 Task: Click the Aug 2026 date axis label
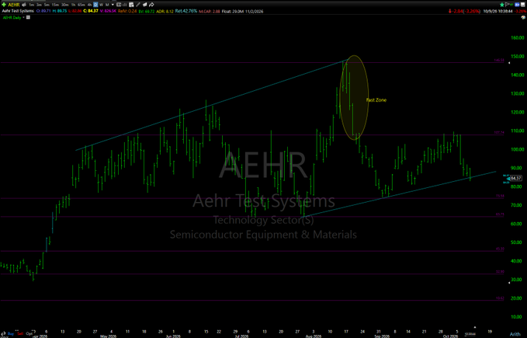(314, 336)
